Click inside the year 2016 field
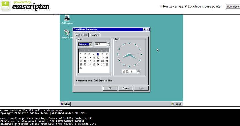 coord(100,44)
